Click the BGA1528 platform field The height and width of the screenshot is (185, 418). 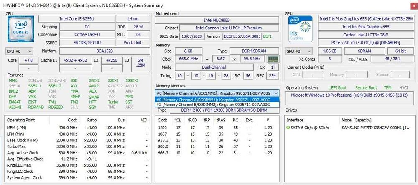[105, 51]
